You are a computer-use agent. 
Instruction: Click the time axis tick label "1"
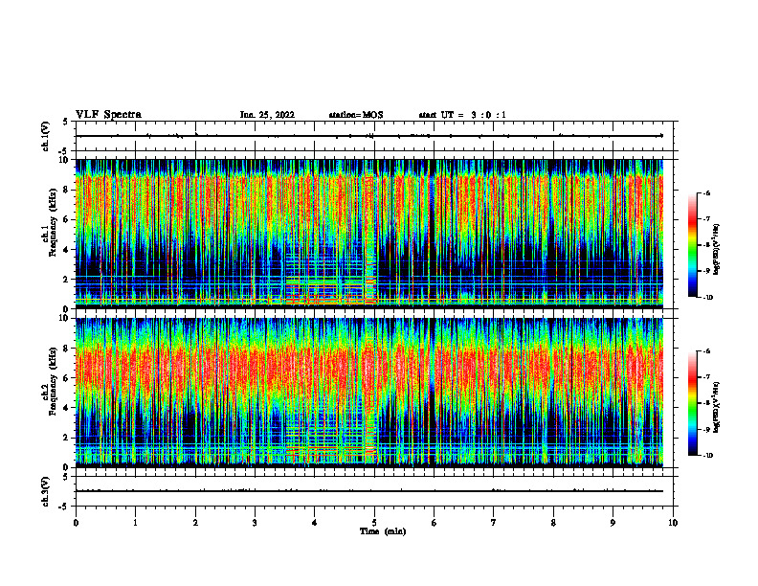(135, 523)
